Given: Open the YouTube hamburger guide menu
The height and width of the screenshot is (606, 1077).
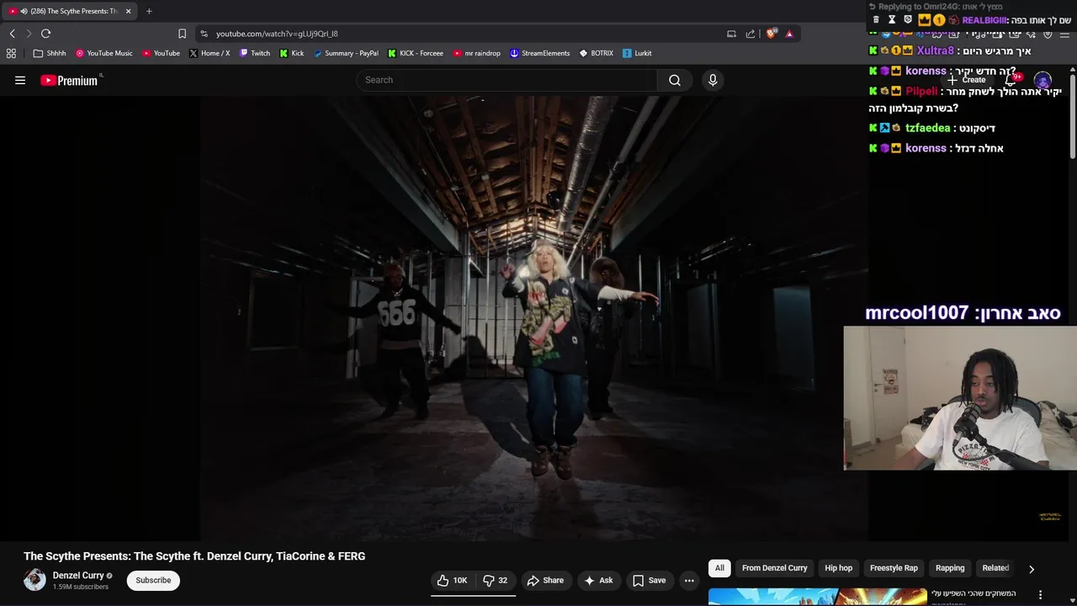Looking at the screenshot, I should (x=20, y=80).
